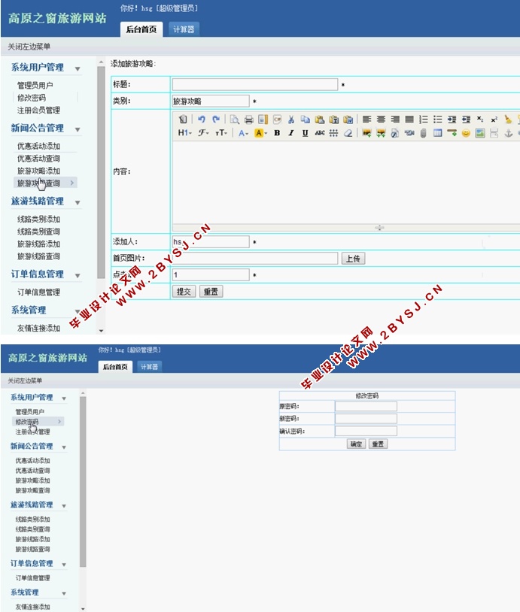Click 重置 in the change-password form
The image size is (520, 612).
pyautogui.click(x=378, y=444)
